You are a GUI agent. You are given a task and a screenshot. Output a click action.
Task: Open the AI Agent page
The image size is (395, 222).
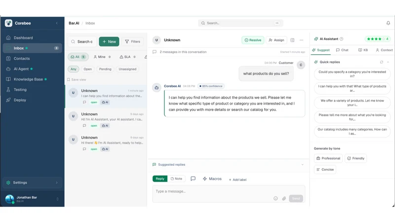32,69
